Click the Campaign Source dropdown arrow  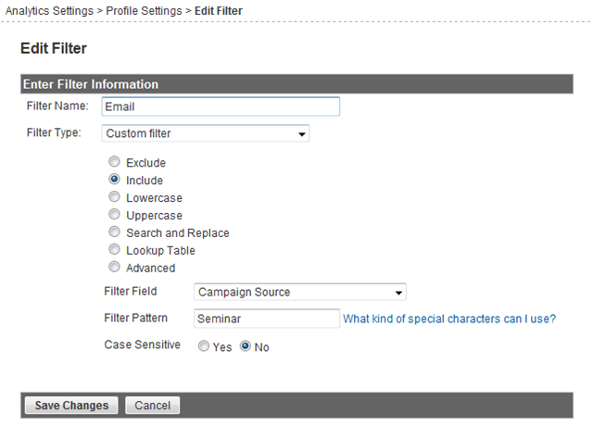(x=398, y=293)
